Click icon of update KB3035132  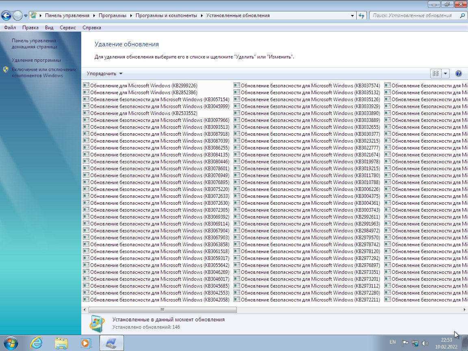pyautogui.click(x=237, y=92)
